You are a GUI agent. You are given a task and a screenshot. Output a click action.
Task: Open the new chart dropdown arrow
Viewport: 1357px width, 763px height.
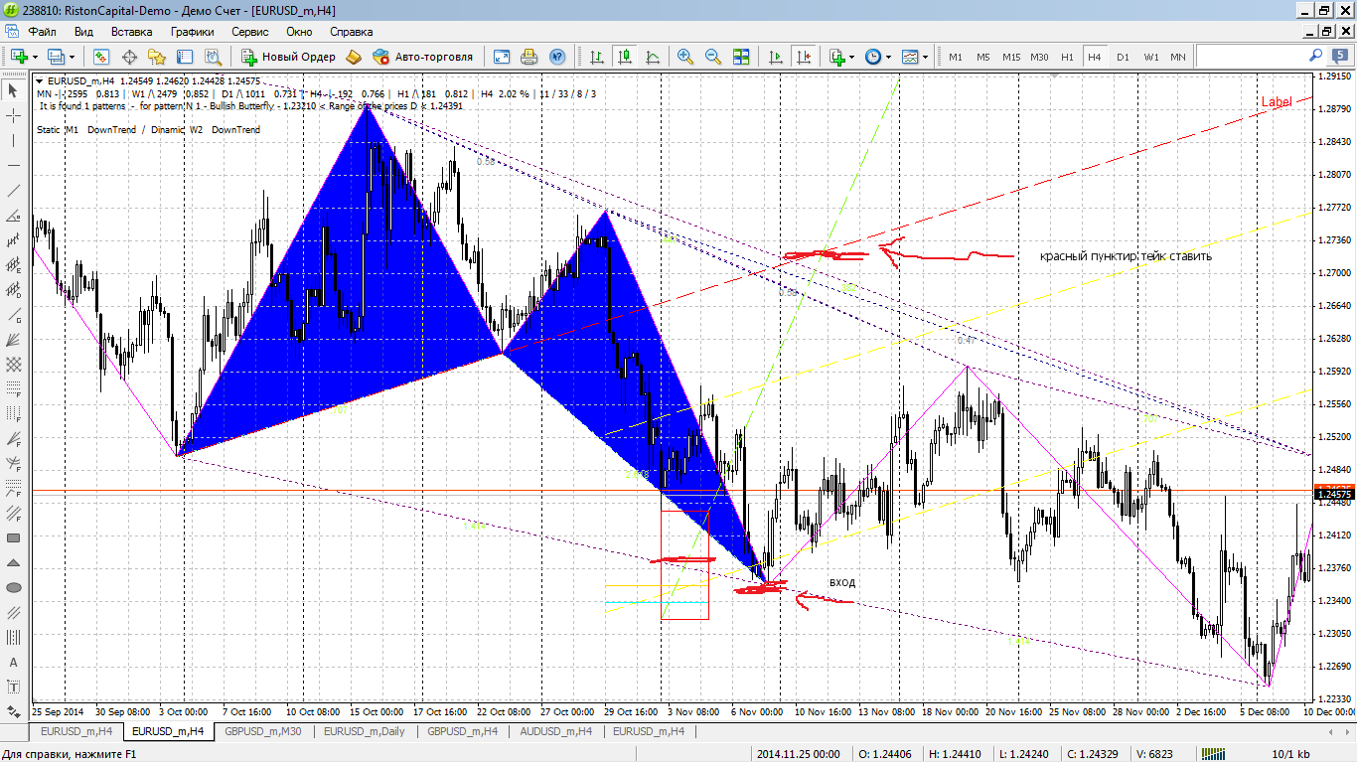pyautogui.click(x=36, y=57)
